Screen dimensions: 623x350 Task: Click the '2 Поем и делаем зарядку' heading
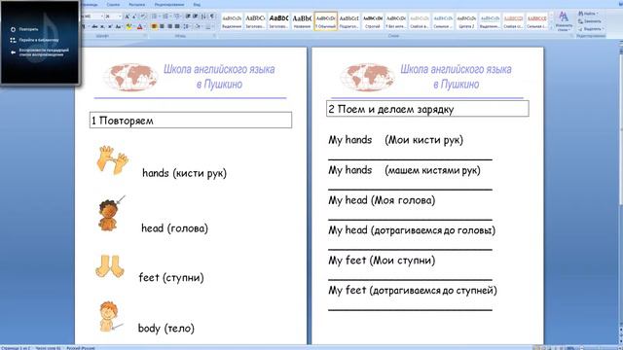point(427,109)
